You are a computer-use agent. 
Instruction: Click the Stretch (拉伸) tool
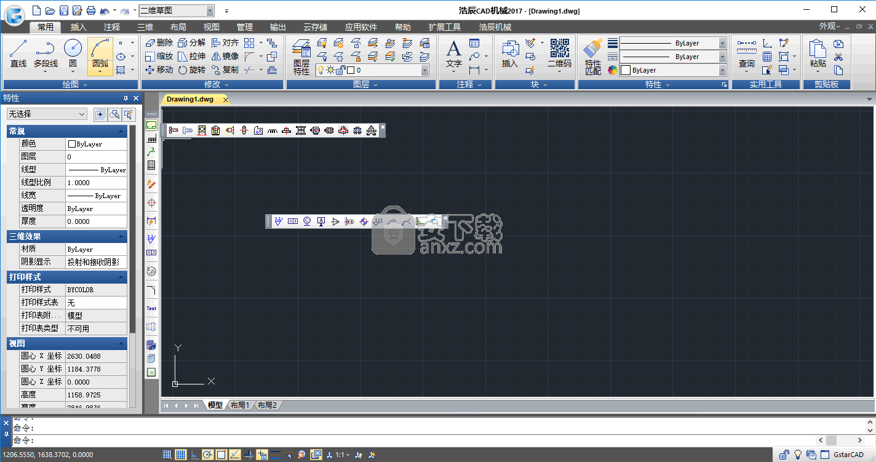click(192, 56)
